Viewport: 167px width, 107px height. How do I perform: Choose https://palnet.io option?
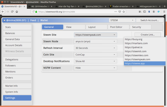click(145, 47)
